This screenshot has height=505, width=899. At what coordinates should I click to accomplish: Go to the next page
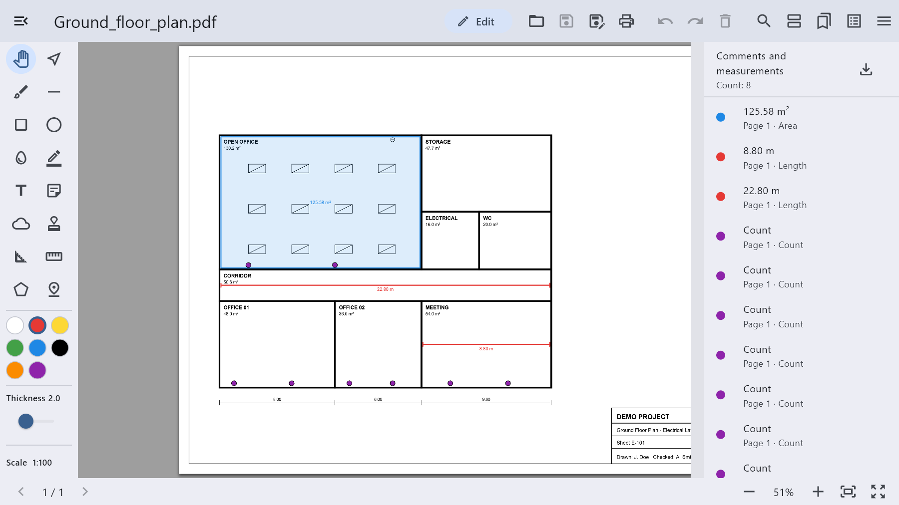point(85,492)
